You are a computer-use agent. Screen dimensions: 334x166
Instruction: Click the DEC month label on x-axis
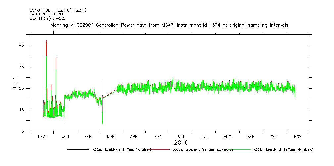click(42, 136)
